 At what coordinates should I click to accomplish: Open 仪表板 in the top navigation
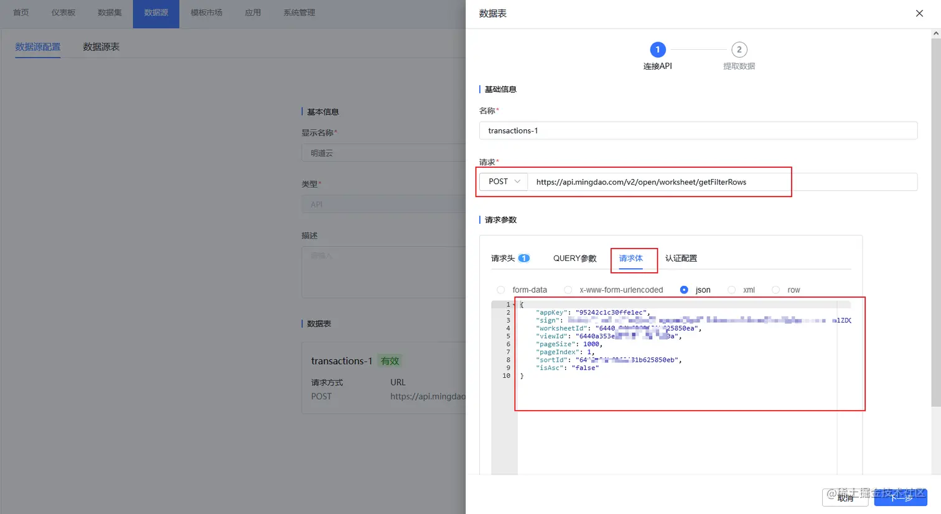(63, 12)
